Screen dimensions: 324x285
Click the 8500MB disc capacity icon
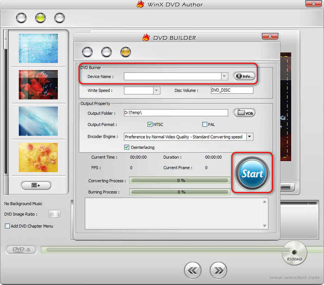pos(294,253)
